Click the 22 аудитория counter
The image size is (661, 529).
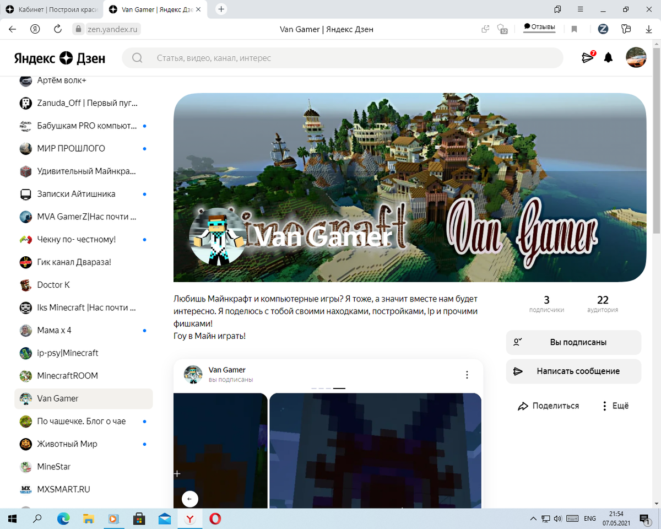pos(603,304)
